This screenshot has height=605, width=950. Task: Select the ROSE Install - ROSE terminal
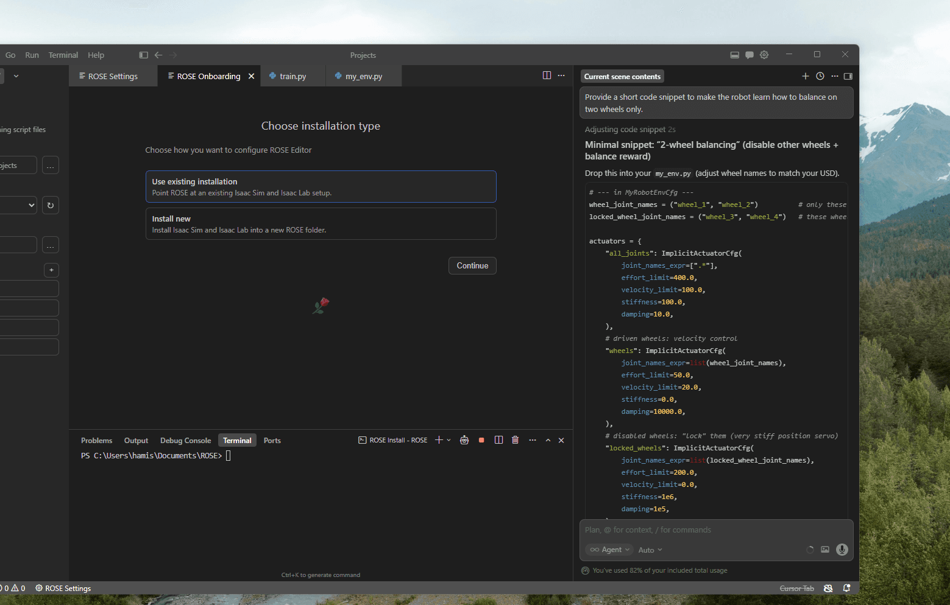point(393,440)
